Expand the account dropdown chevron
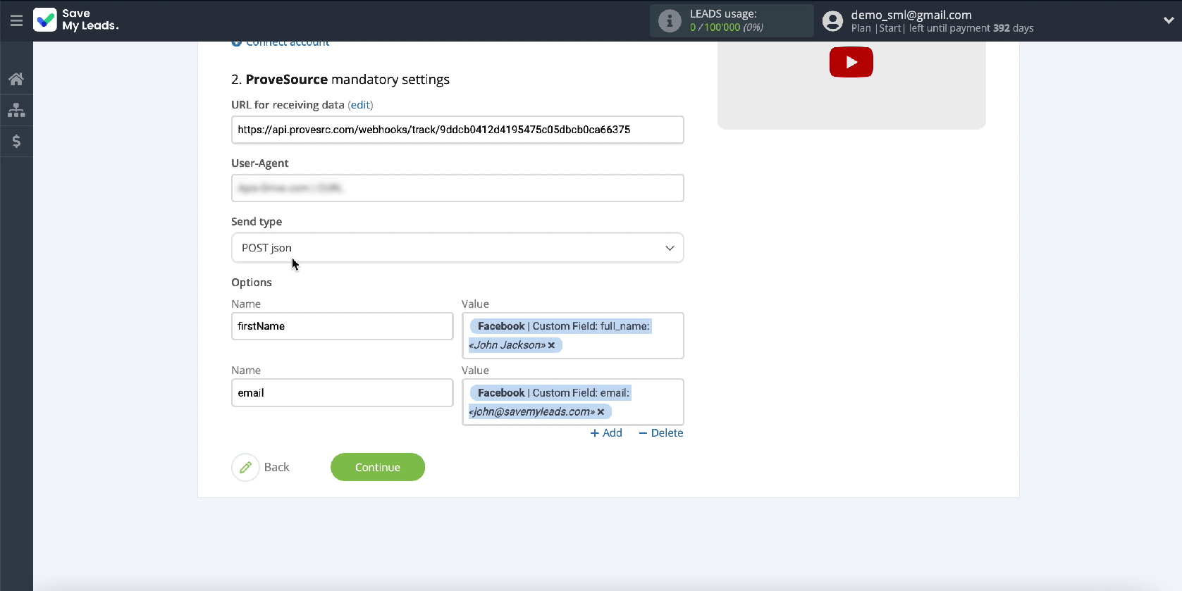The image size is (1182, 591). 1168,20
